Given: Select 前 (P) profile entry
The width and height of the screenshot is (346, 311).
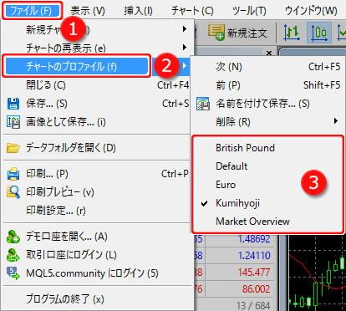Looking at the screenshot, I should (x=268, y=85).
